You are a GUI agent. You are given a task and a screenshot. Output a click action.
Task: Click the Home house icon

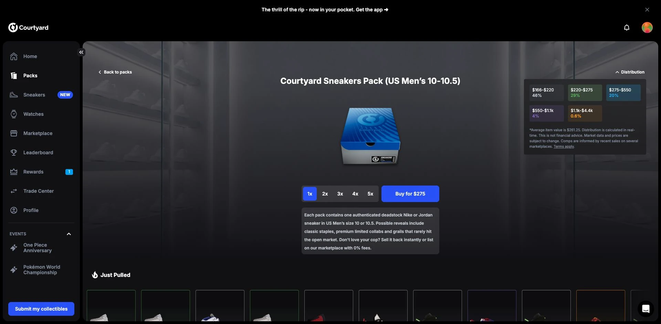14,56
